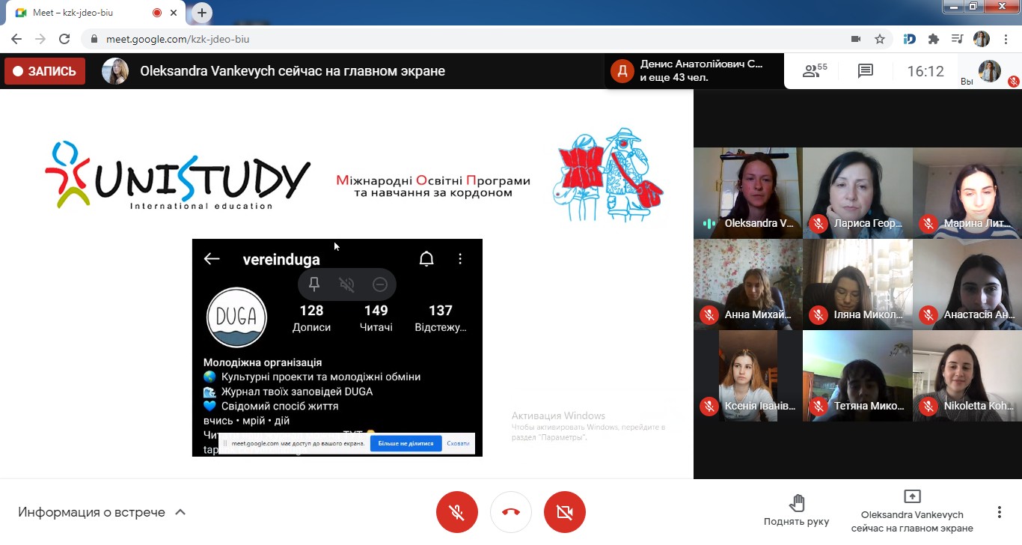Viewport: 1022px width, 545px height.
Task: Go back using the browser back arrow
Action: click(16, 39)
